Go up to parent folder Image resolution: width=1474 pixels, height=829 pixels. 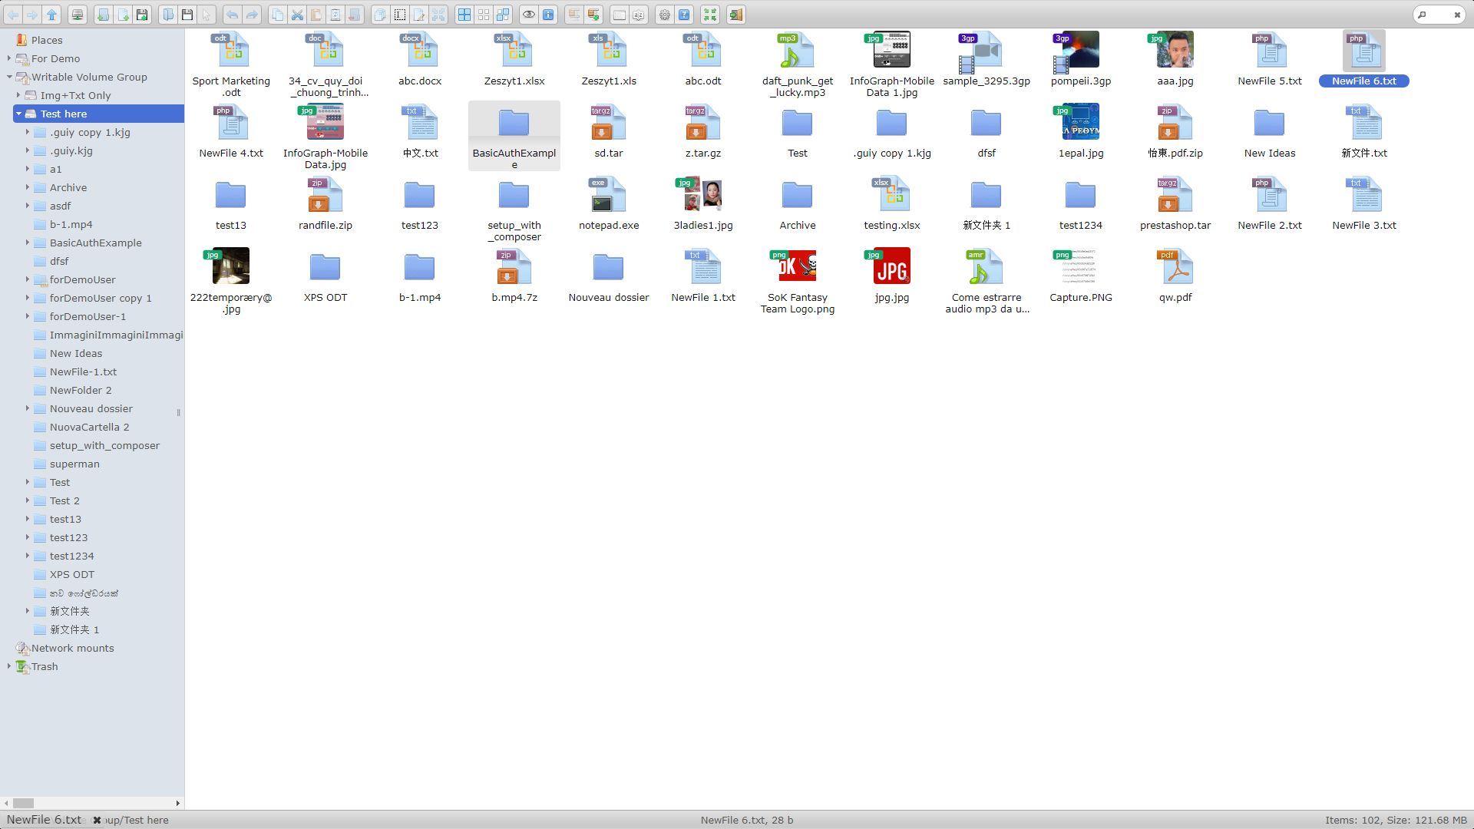tap(51, 15)
